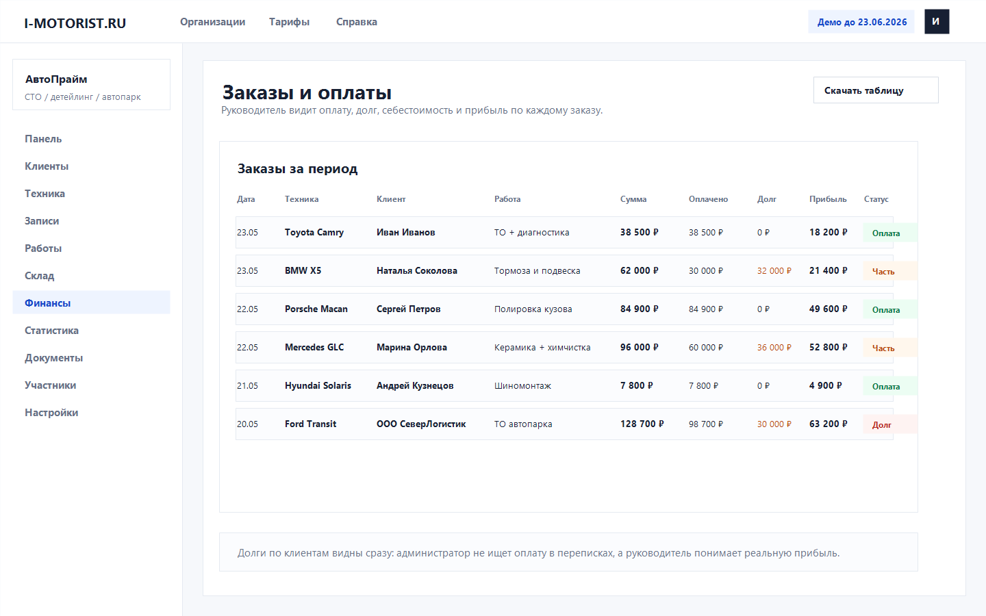Screen dimensions: 986x616
Task: Click Оплата status for Toyota Camry
Action: coord(889,233)
